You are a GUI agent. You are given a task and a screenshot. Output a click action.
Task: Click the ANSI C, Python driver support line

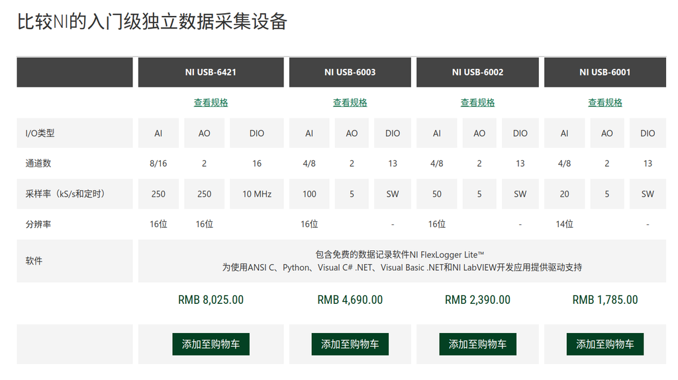click(402, 267)
